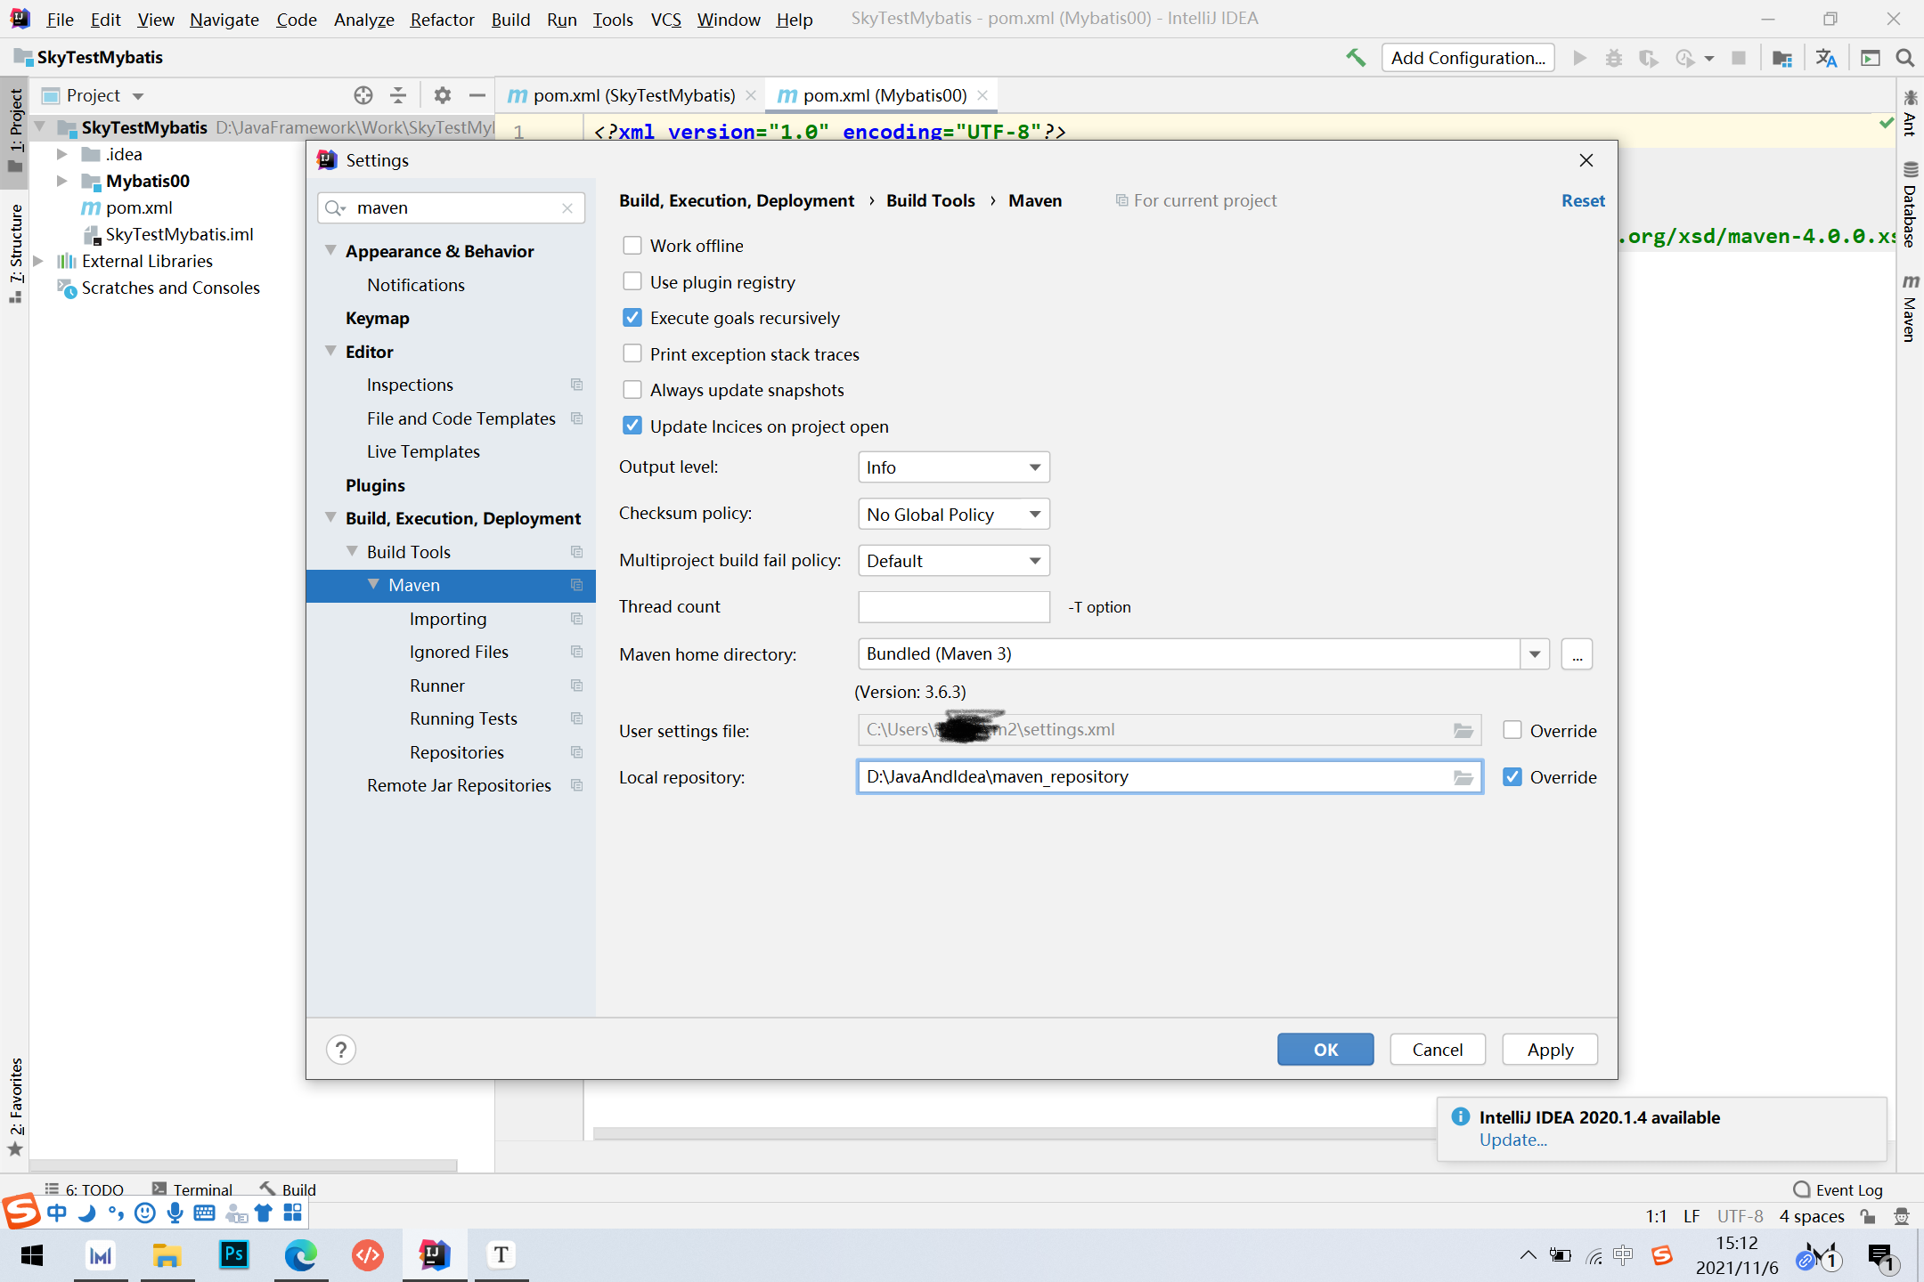Screen dimensions: 1924x1282
Task: Uncheck Execute goals recursively
Action: [632, 318]
